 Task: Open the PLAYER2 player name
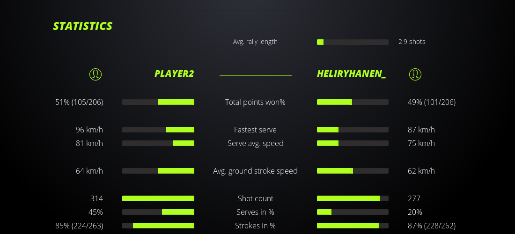tap(174, 74)
